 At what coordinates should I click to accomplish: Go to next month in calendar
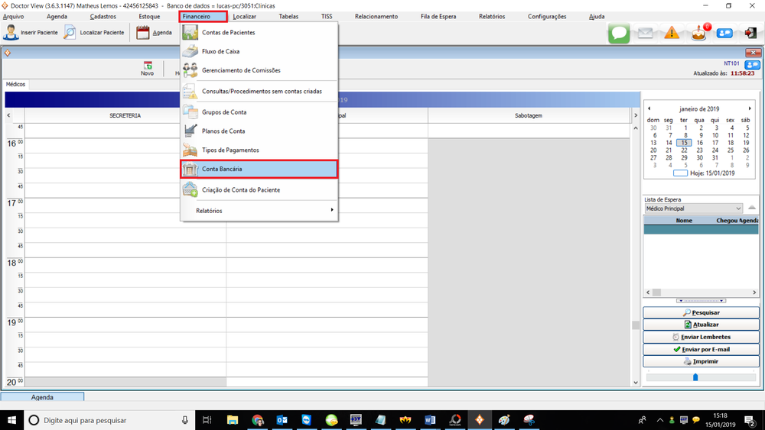coord(750,109)
